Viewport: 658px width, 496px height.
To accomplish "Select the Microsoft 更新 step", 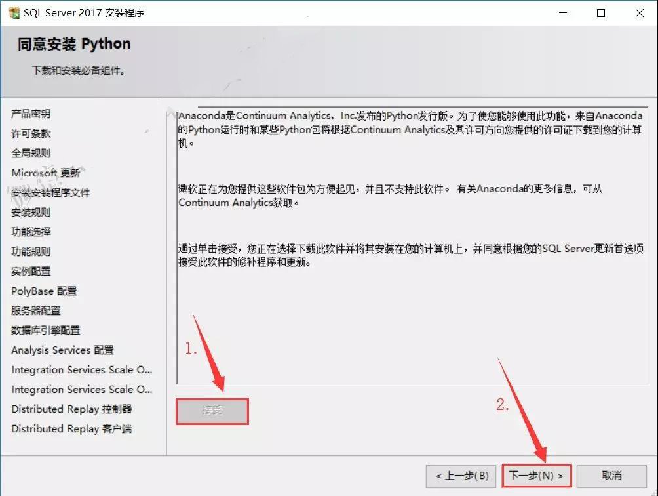I will [46, 173].
